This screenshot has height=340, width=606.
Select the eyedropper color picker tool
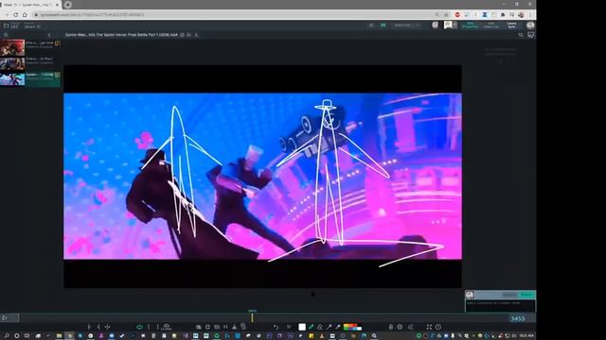click(x=338, y=327)
